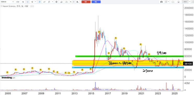Click the second small legend control icon
The height and width of the screenshot is (95, 194).
click(33, 6)
